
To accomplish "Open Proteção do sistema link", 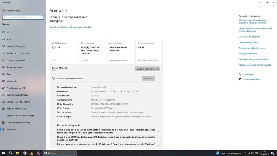I will click(x=248, y=54).
